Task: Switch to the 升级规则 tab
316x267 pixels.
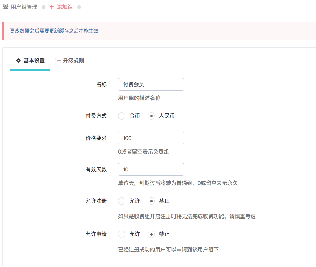Action: pyautogui.click(x=69, y=61)
